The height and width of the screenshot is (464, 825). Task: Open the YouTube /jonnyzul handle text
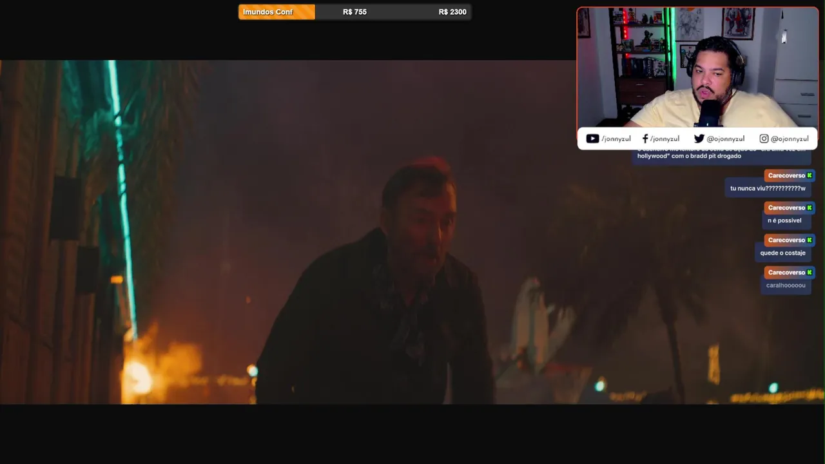(616, 139)
